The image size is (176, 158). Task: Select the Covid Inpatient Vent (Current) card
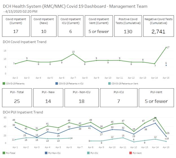click(x=99, y=26)
